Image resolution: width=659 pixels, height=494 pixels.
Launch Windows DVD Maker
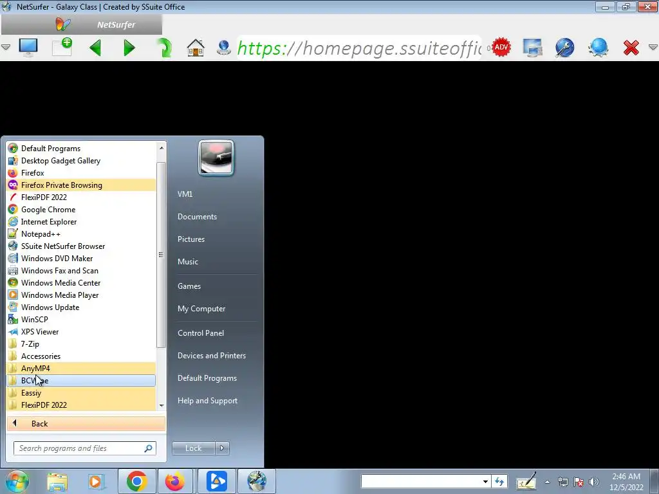[x=81, y=259]
